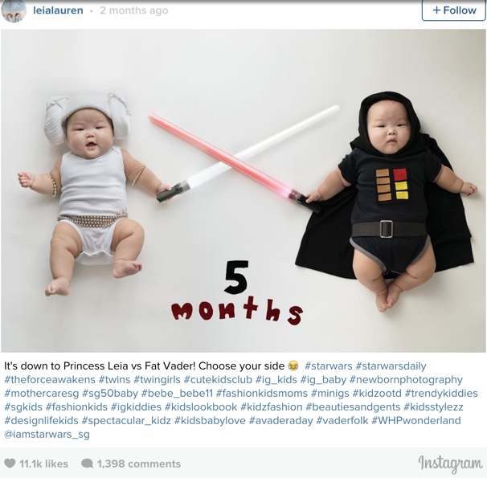Image resolution: width=487 pixels, height=478 pixels.
Task: Open the #trendykiddies hashtag
Action: (441, 394)
